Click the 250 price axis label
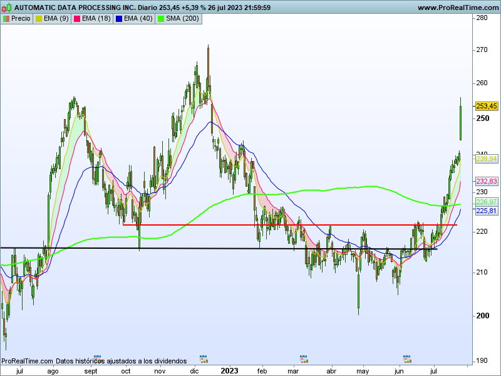The width and height of the screenshot is (501, 376). coord(482,118)
